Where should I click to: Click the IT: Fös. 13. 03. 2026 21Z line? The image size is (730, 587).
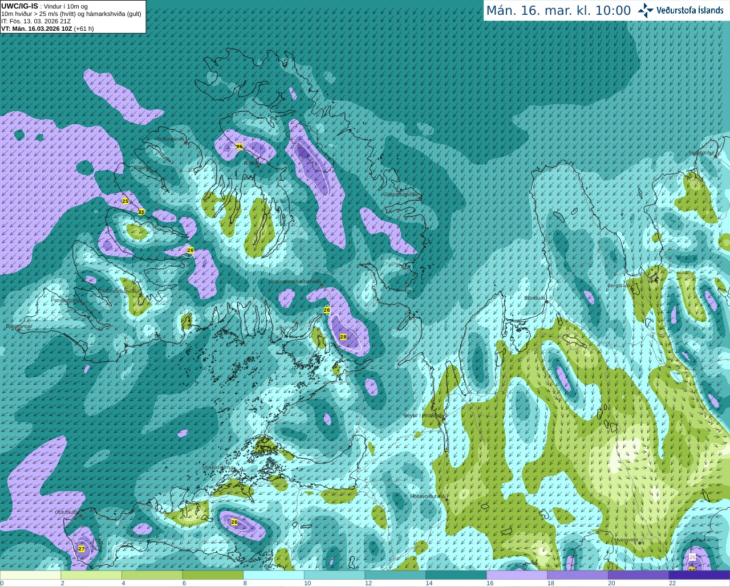[x=36, y=21]
